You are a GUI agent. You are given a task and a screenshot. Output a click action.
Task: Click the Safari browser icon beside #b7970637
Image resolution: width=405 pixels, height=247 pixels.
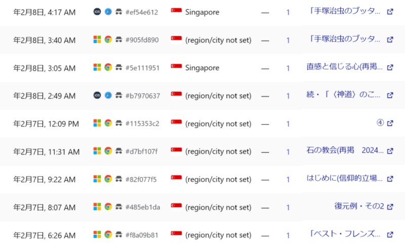coord(108,95)
